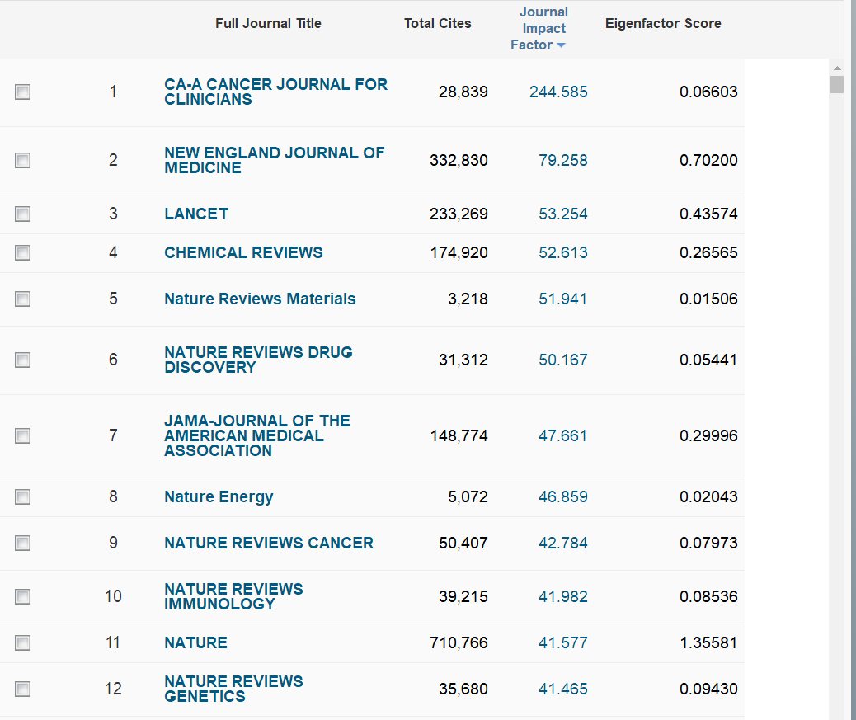
Task: Open JAMA-Journal of the American Medical Association link
Action: tap(257, 435)
